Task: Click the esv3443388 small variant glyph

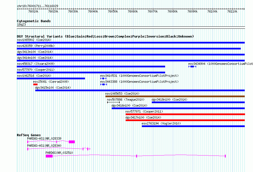Action: click(x=103, y=84)
